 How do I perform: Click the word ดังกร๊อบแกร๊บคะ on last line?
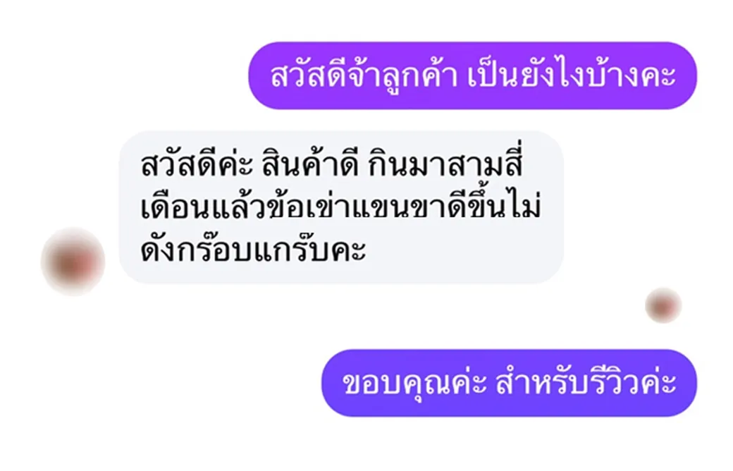[253, 249]
